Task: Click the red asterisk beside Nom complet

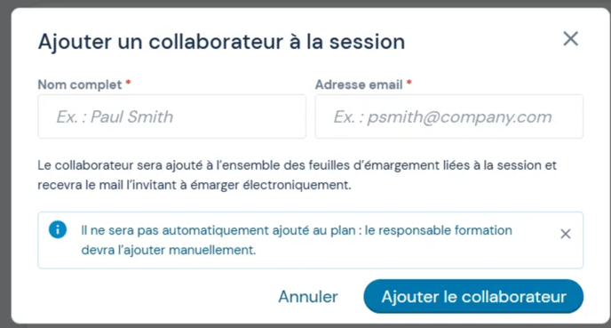Action: pos(128,83)
